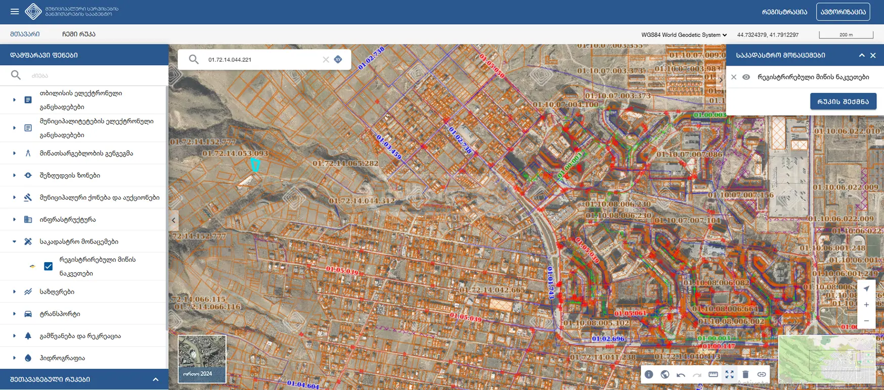Minimize the საკადასტრო მონაცემები panel chevron
This screenshot has width=884, height=390.
click(x=862, y=55)
